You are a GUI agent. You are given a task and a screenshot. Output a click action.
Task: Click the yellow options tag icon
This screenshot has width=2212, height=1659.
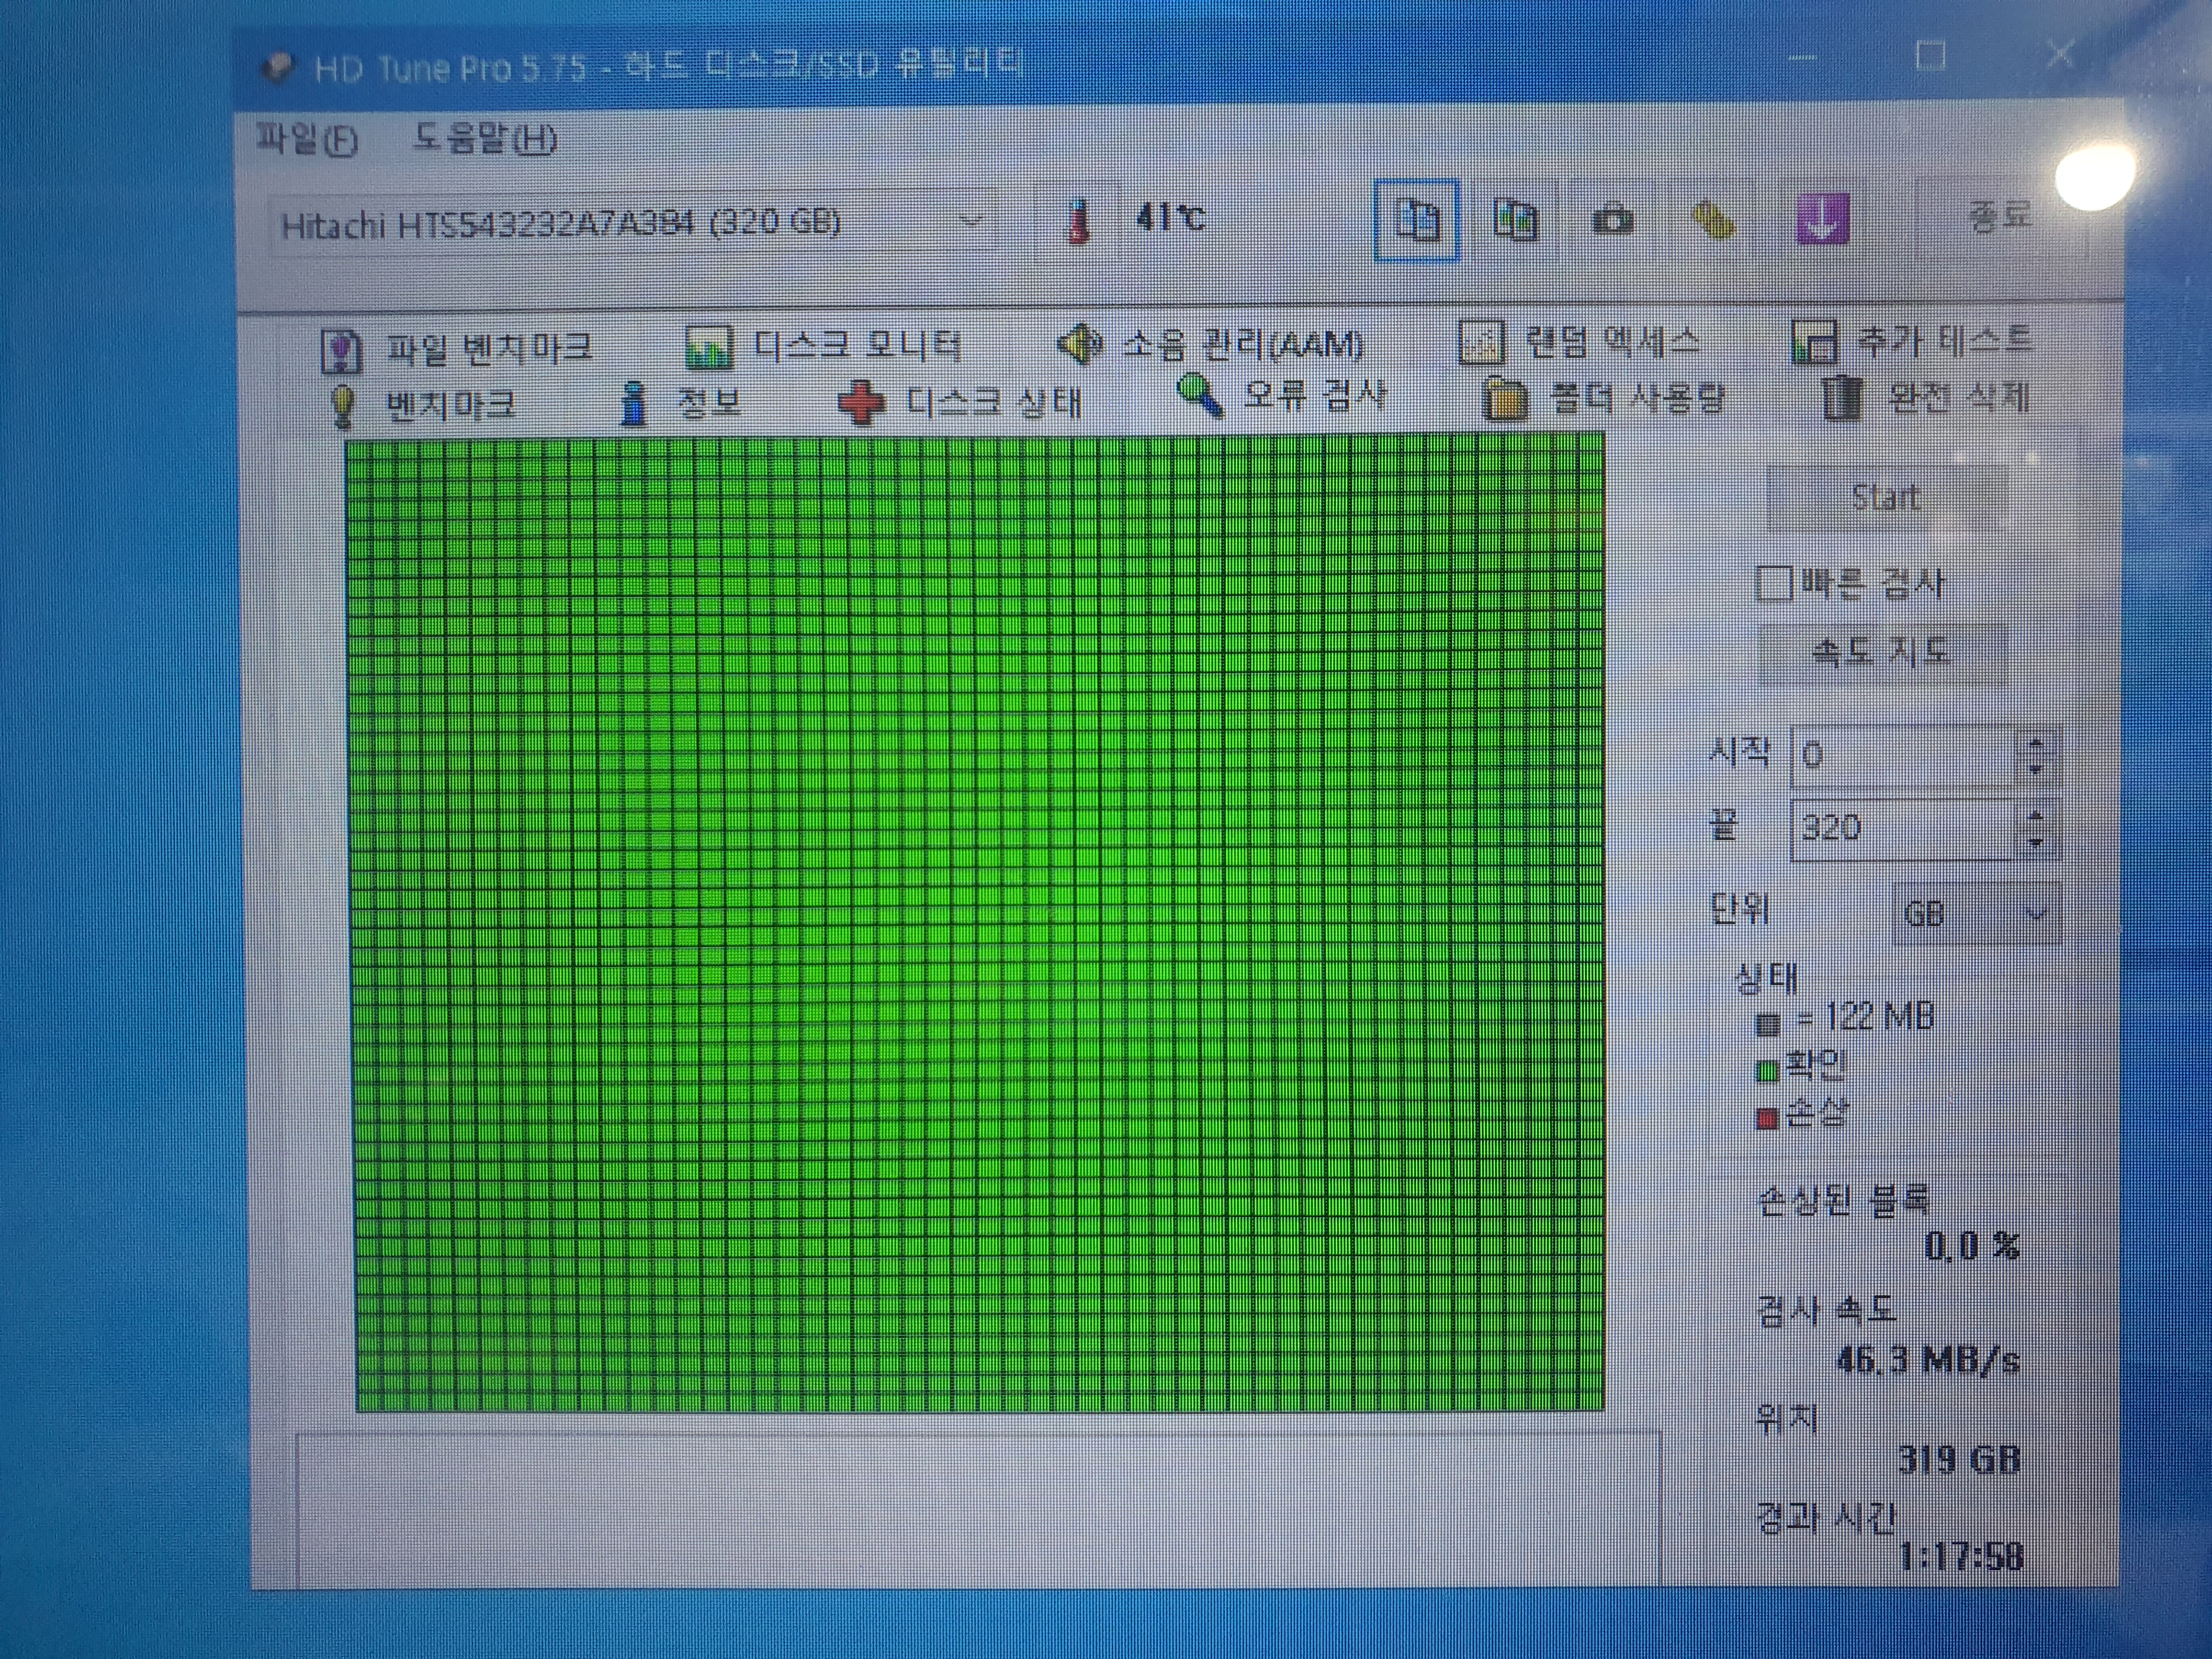[x=1714, y=221]
